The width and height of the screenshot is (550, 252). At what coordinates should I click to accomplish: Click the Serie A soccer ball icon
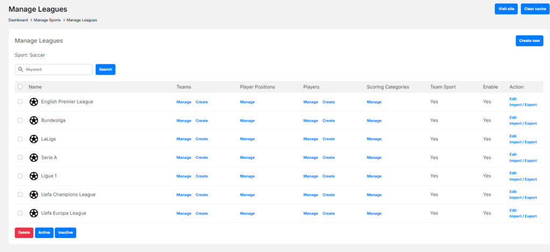tap(33, 158)
